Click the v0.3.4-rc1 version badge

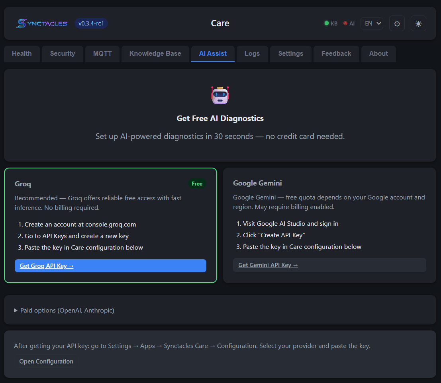[91, 23]
